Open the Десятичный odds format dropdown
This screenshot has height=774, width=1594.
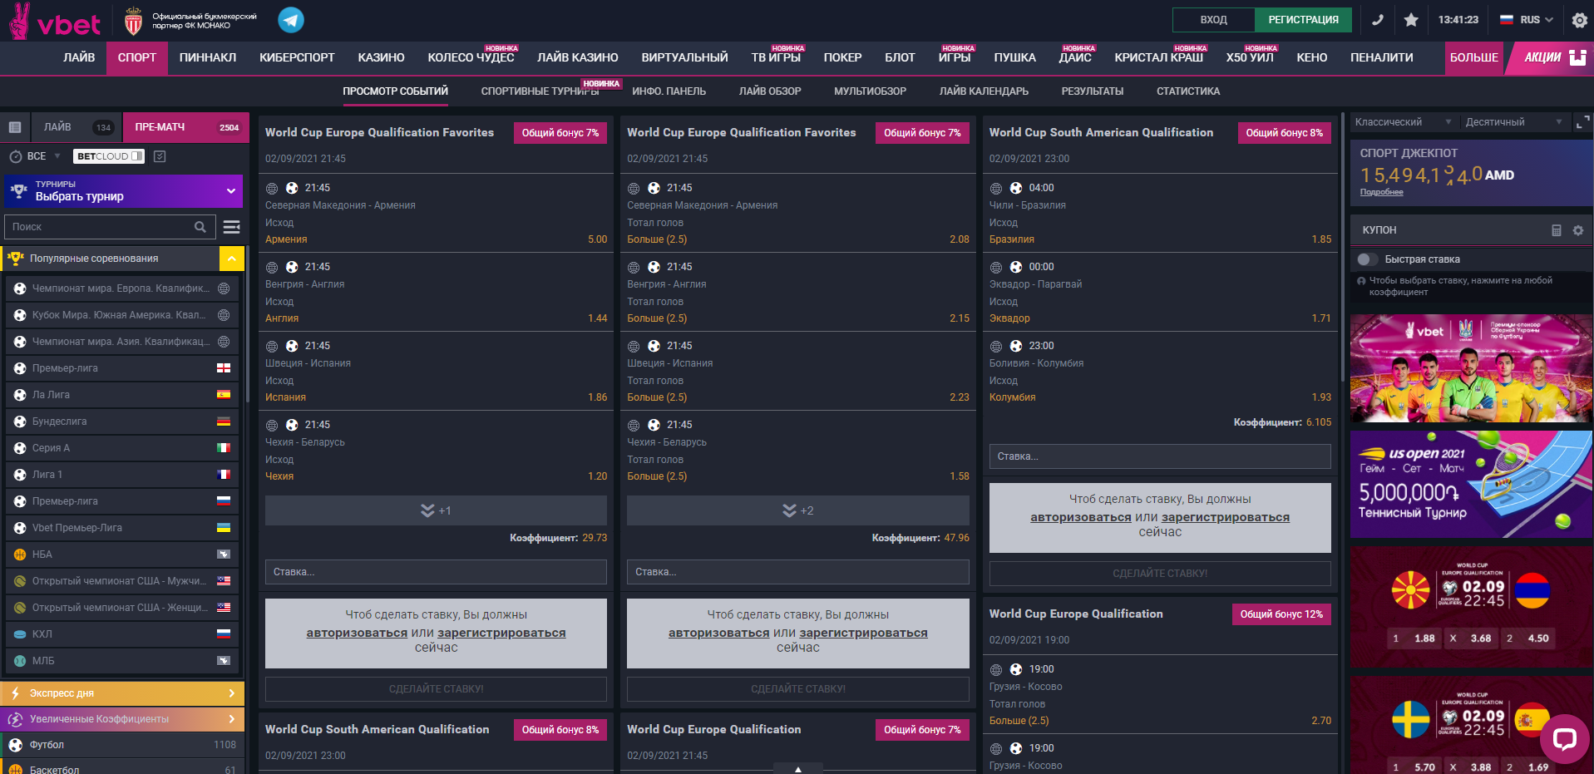[x=1513, y=122]
